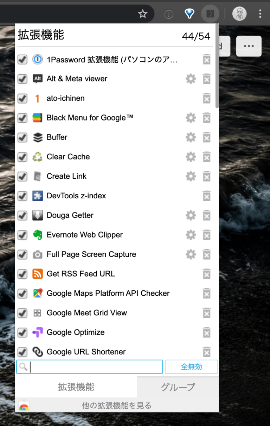Click the Google Maps Platform API Checker icon
Image resolution: width=270 pixels, height=426 pixels.
[38, 294]
